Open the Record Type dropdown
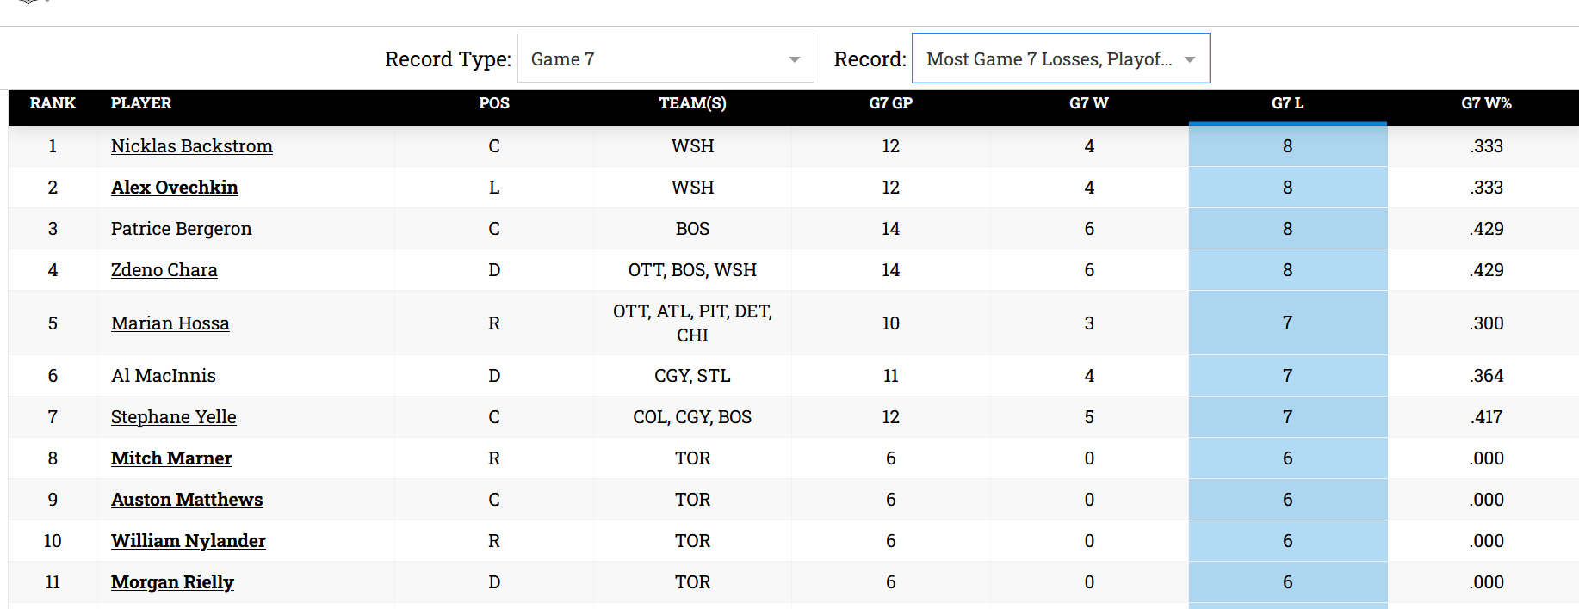 point(665,58)
